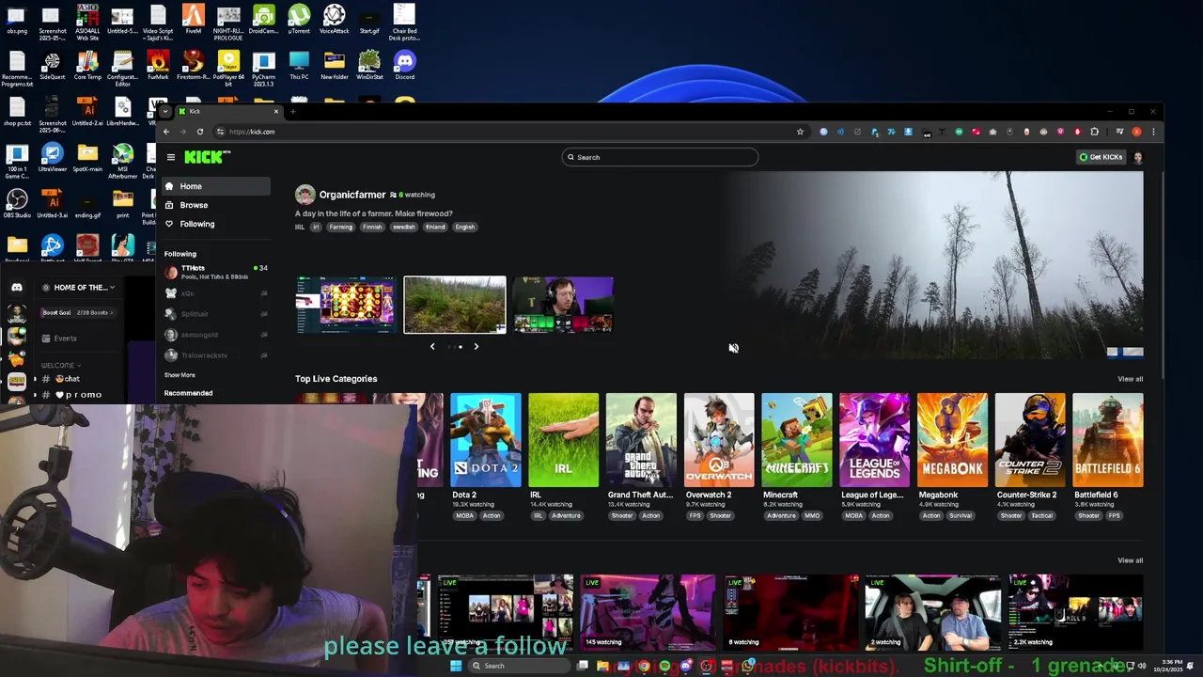Screen dimensions: 1203x677
Task: Select the Kick browser tab
Action: [x=228, y=111]
